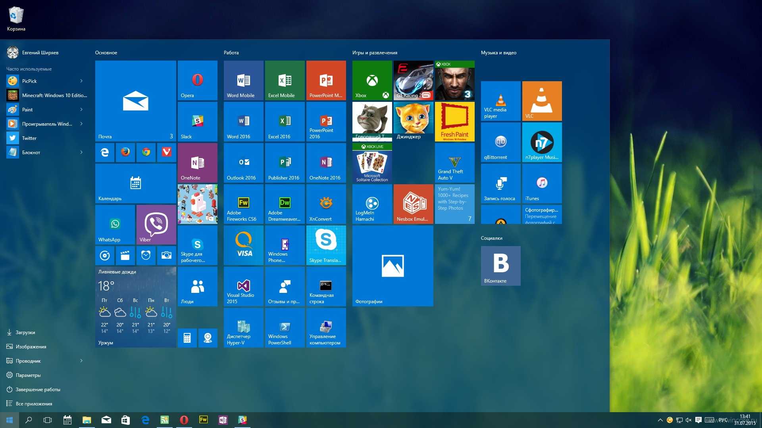Launch ВКонтакте social tile

[x=500, y=264]
